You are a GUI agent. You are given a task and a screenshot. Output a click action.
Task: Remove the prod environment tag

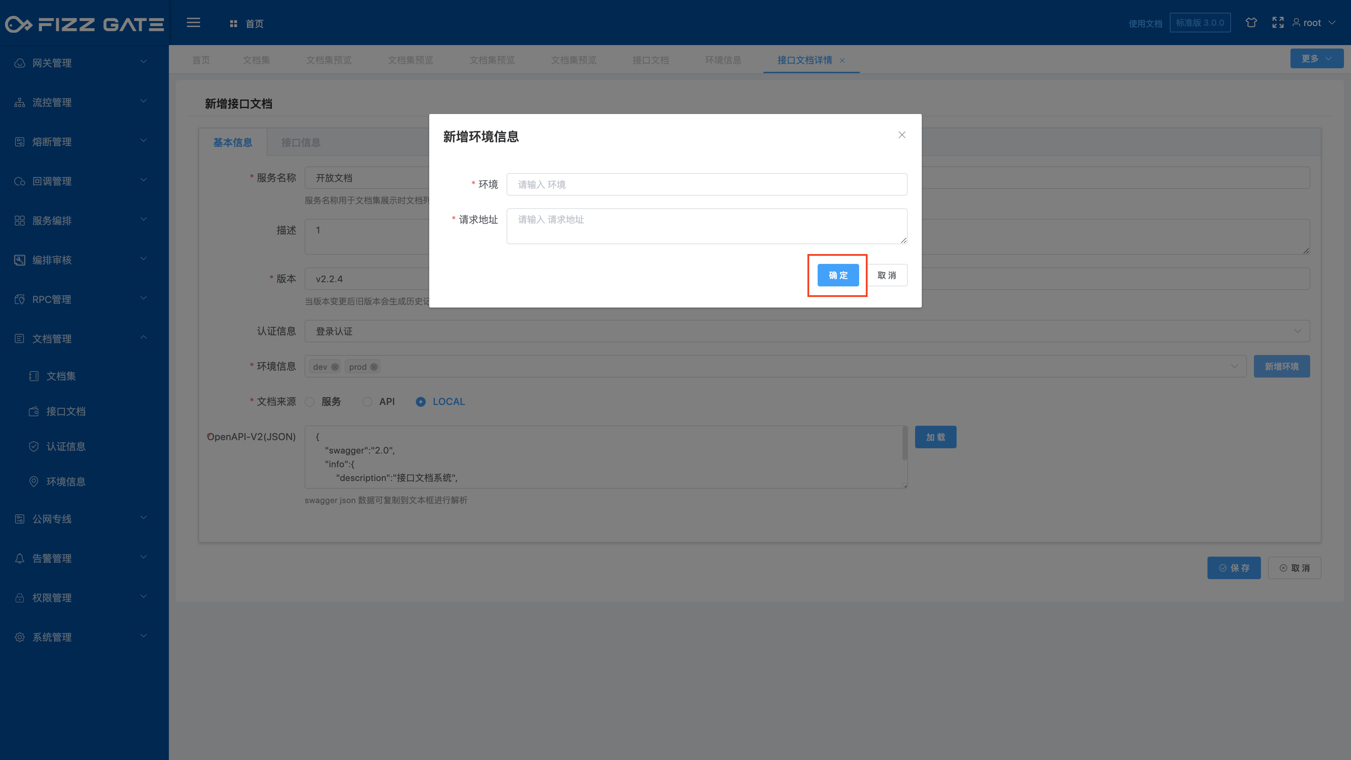click(x=374, y=367)
